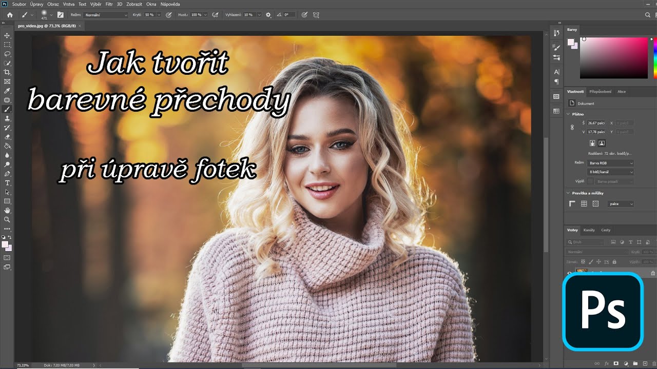Open the Edit Toolbar three-dots icon
The height and width of the screenshot is (369, 657).
pos(7,229)
